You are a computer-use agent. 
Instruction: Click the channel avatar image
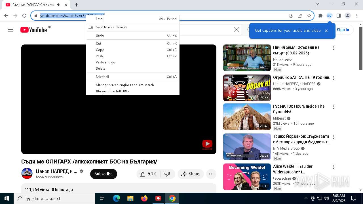tap(27, 173)
